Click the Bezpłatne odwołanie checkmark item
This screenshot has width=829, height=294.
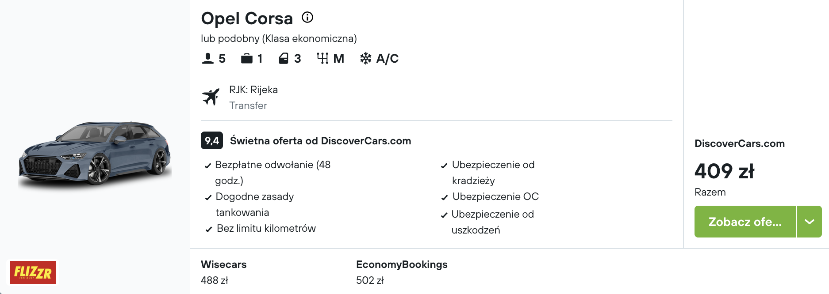click(x=268, y=173)
